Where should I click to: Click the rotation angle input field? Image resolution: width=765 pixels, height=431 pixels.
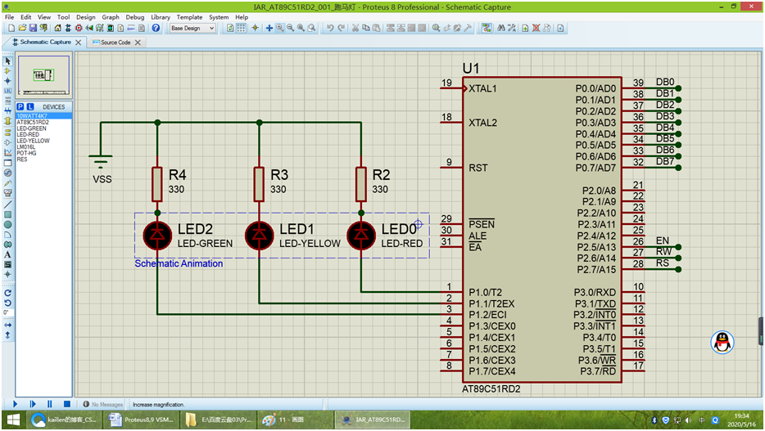pyautogui.click(x=8, y=312)
